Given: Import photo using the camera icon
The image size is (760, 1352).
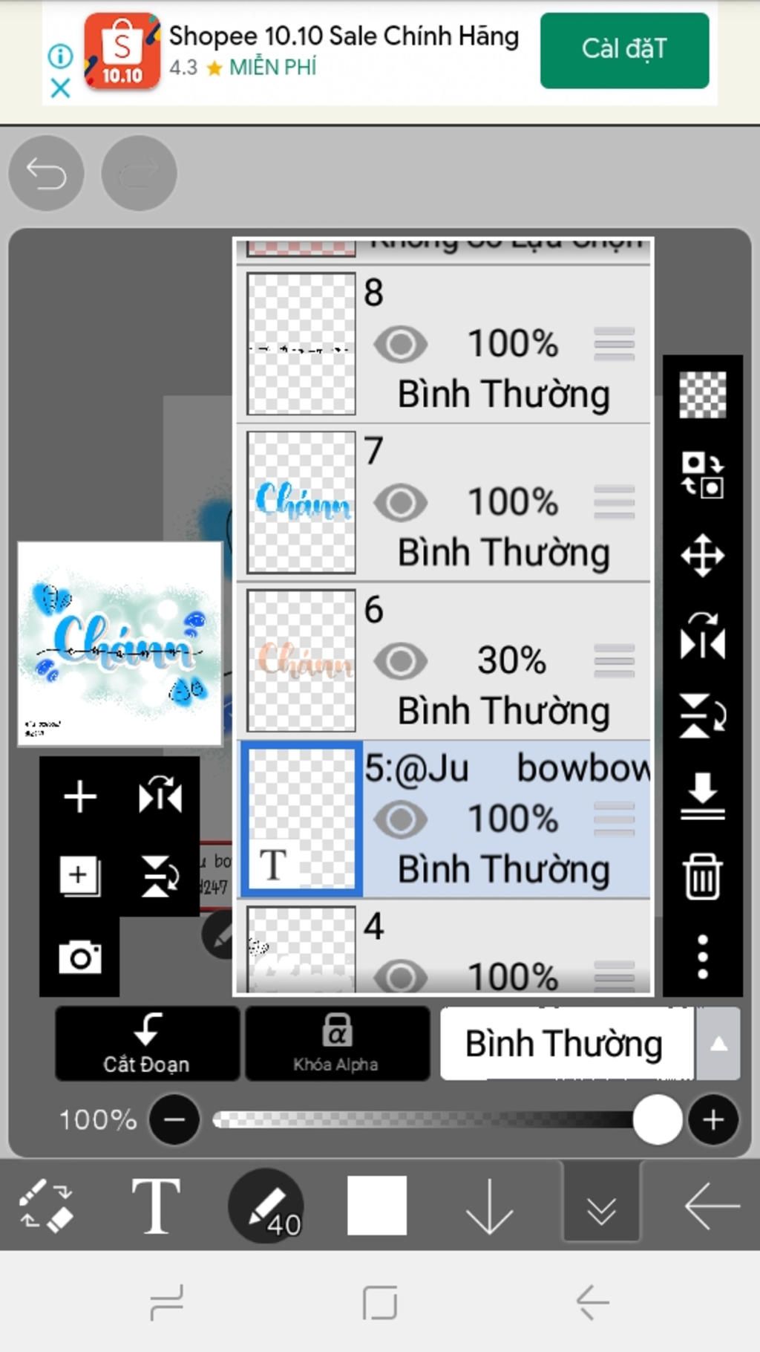Looking at the screenshot, I should click(x=80, y=957).
